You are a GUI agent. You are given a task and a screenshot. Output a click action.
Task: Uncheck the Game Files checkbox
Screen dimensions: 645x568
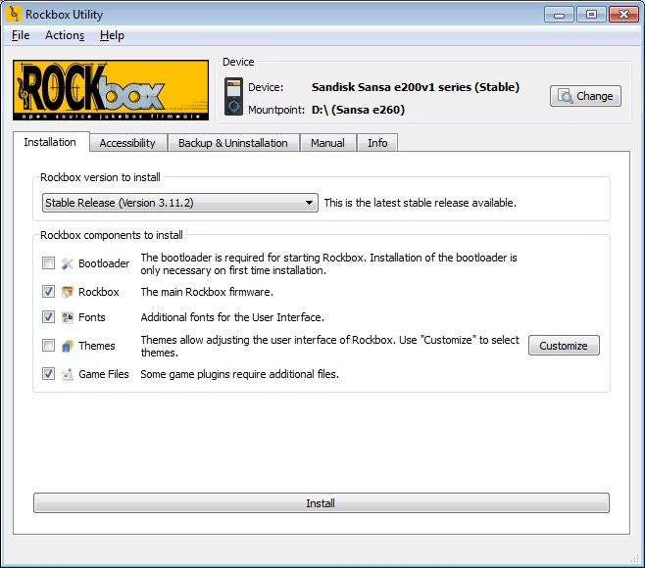(48, 373)
